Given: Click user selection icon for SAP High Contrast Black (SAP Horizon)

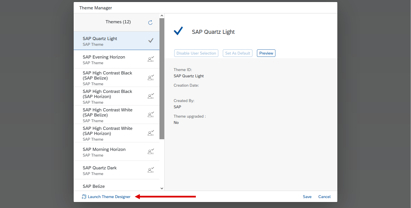Looking at the screenshot, I should click(151, 96).
